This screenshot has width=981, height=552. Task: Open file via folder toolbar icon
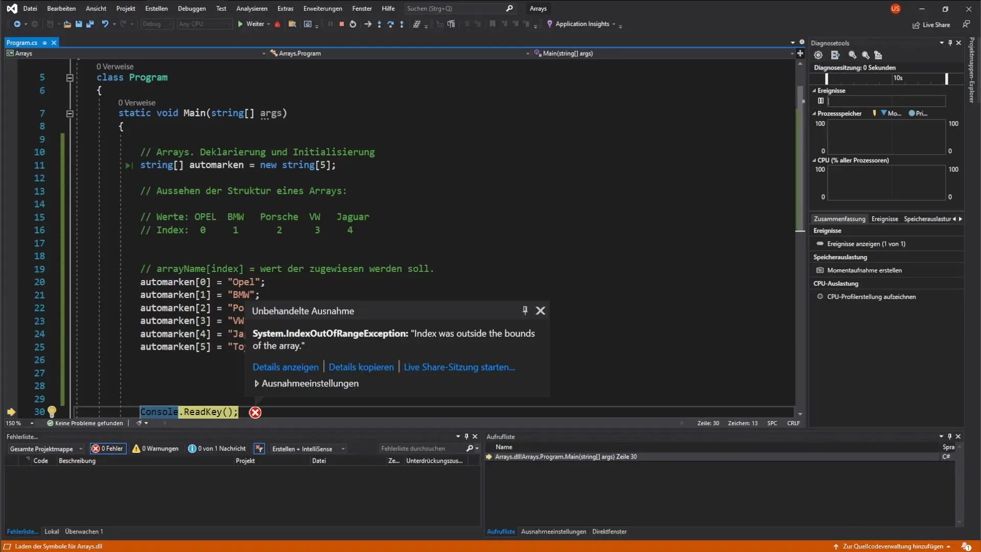pos(67,24)
